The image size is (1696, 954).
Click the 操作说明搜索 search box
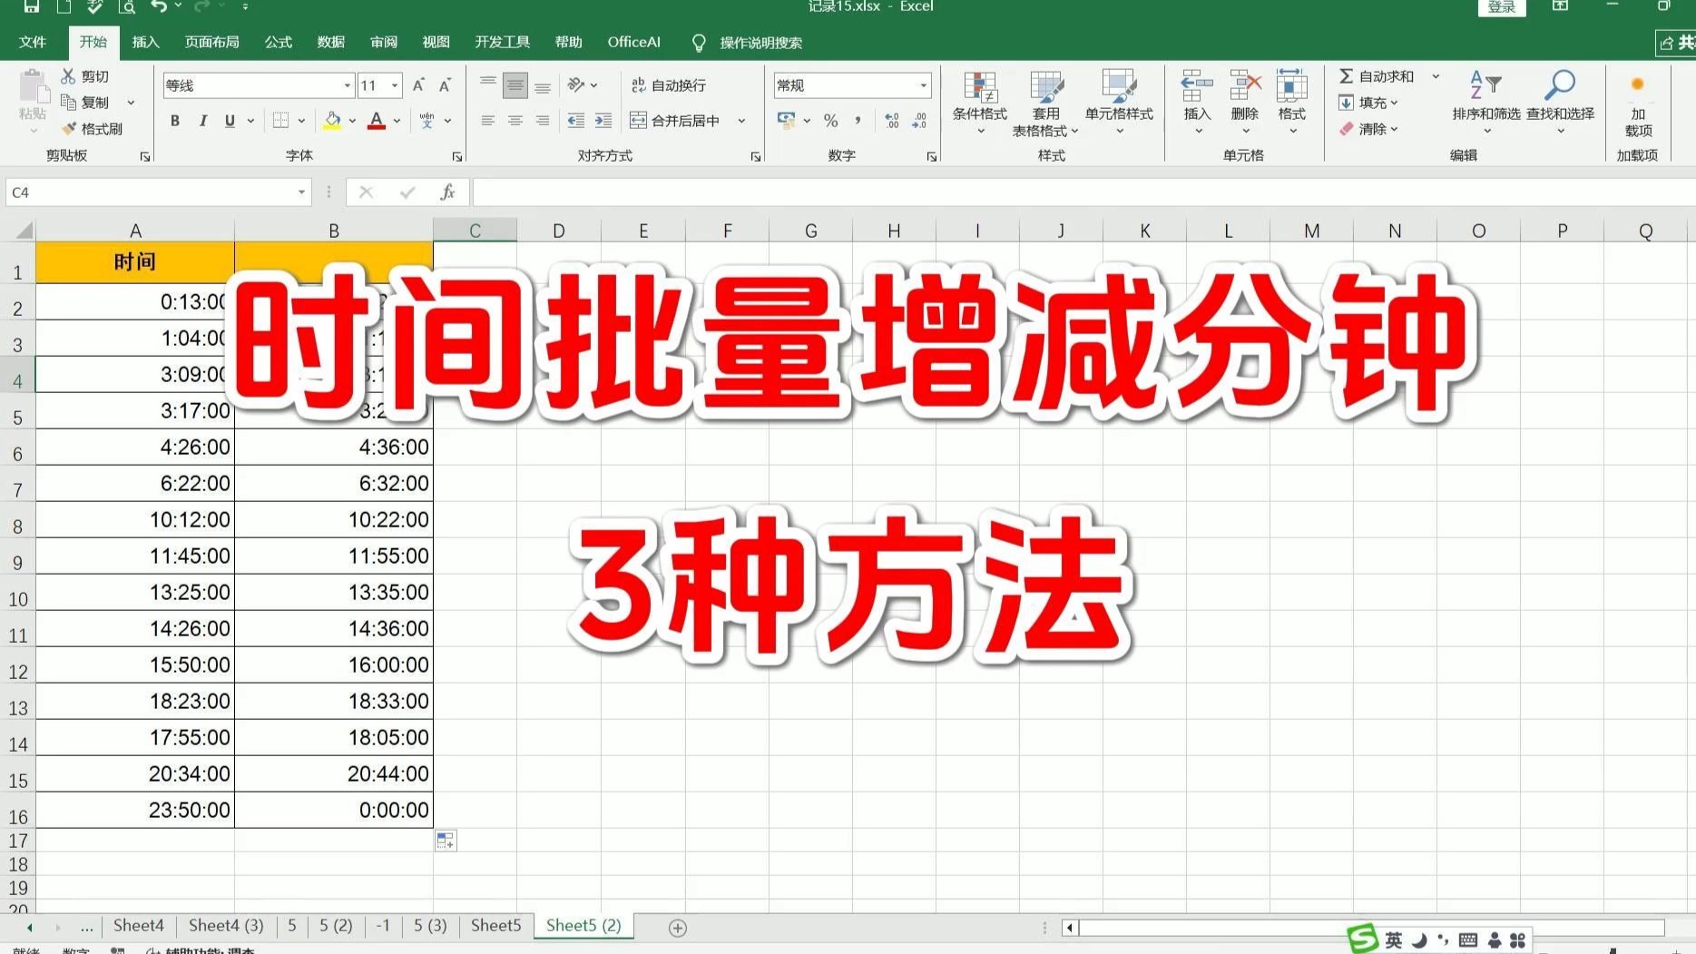click(x=760, y=42)
